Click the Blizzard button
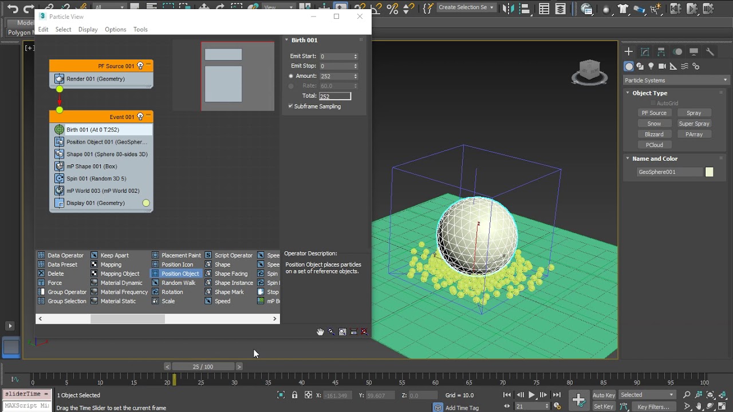The image size is (733, 412). (x=654, y=134)
